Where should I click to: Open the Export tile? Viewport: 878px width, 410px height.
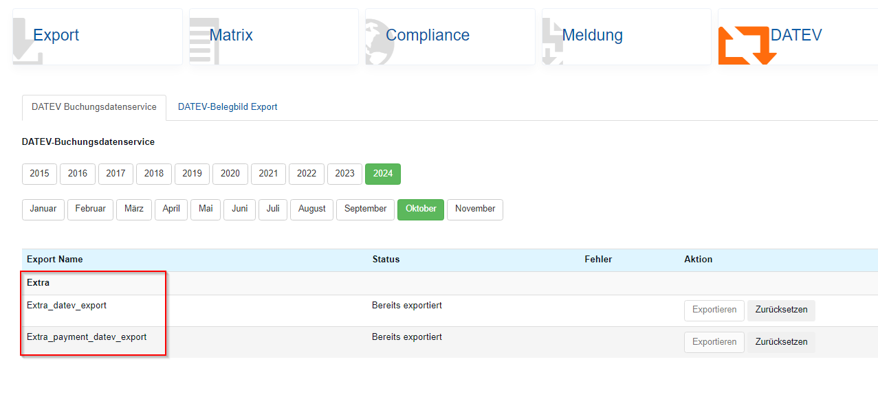point(98,36)
